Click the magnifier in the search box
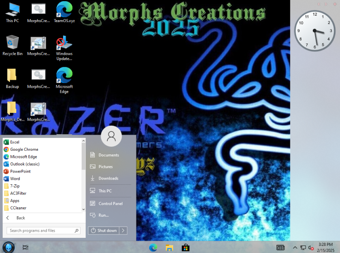340x253 pixels. (77, 231)
